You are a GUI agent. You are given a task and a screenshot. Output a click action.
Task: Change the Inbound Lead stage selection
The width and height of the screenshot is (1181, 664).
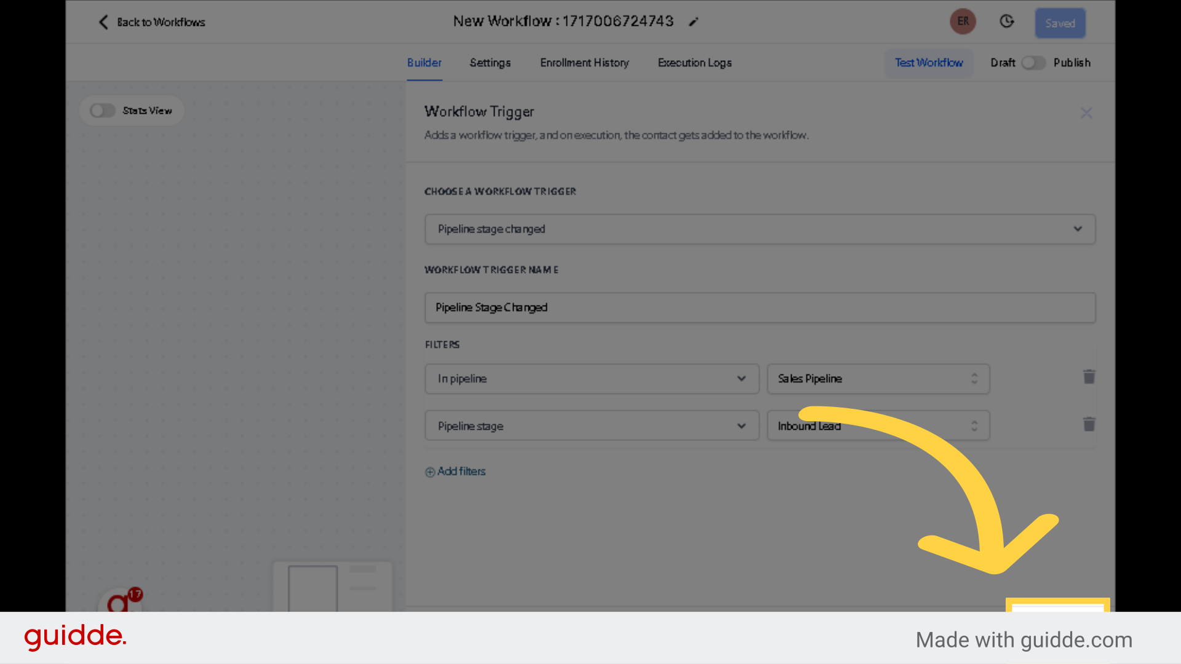click(x=878, y=425)
